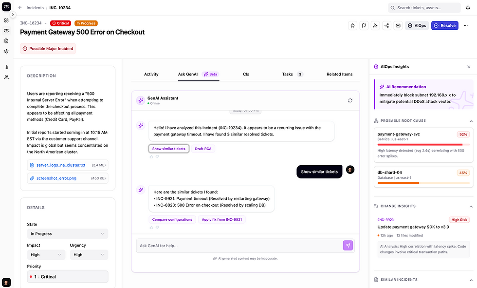Click Show similar tickets suggestion chip
The image size is (477, 288).
pyautogui.click(x=169, y=149)
